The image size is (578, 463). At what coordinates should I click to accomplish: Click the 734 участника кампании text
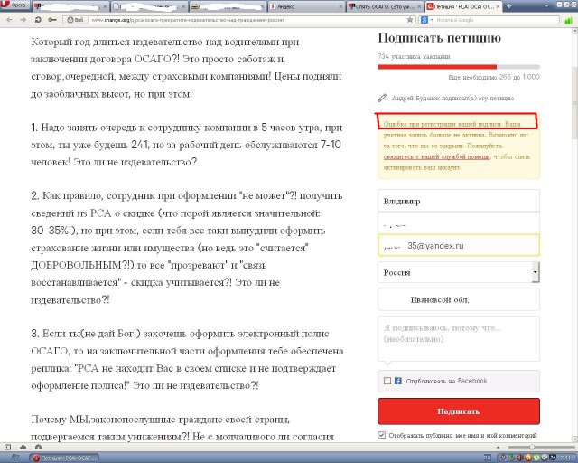(414, 56)
